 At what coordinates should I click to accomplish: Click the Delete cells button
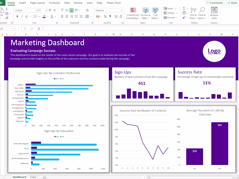(x=169, y=13)
